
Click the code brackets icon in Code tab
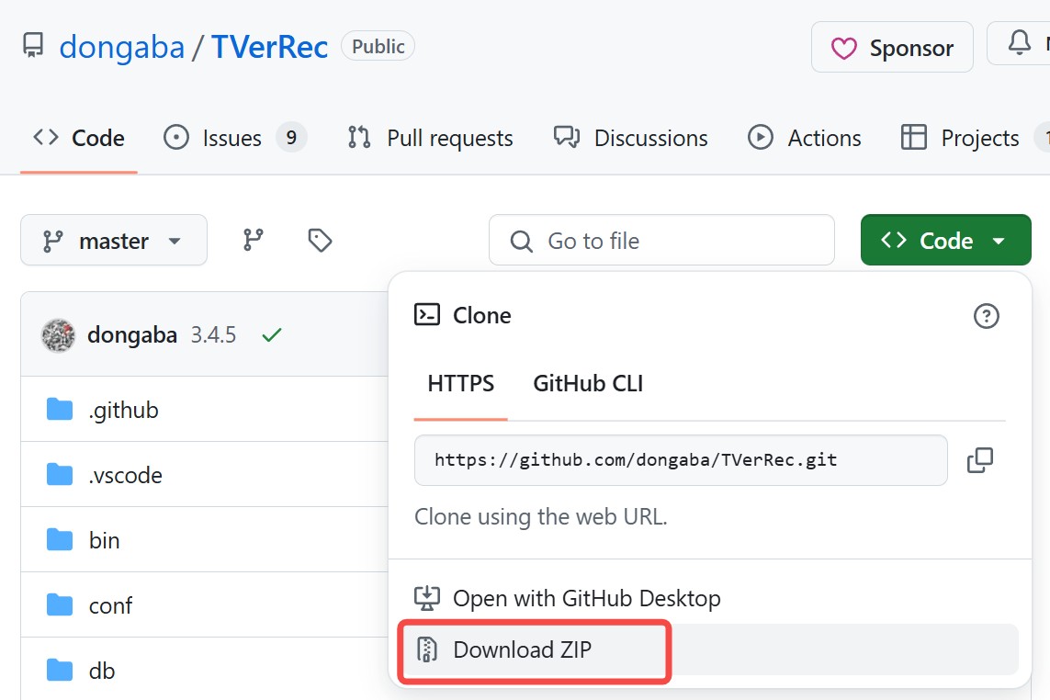46,137
